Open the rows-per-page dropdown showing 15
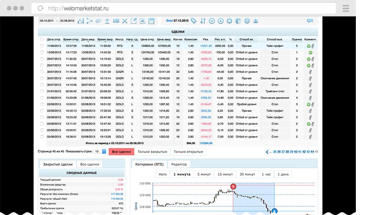Screen dimensions: 365x215 (x=100, y=152)
